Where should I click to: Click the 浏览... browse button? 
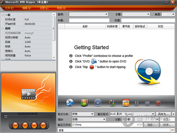click(x=151, y=125)
